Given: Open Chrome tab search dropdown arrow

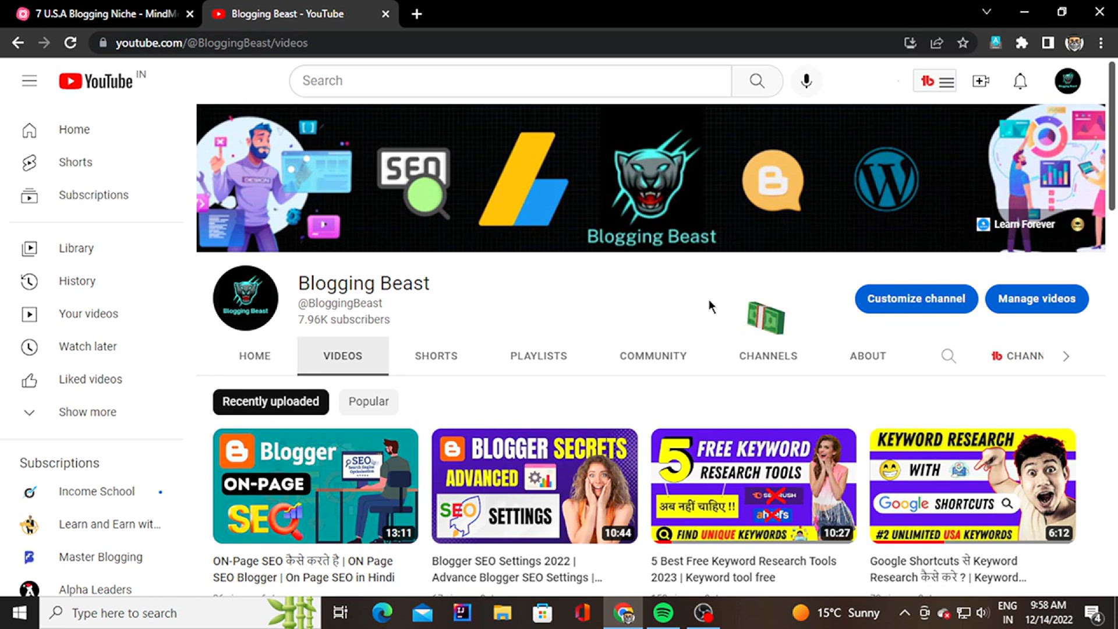Looking at the screenshot, I should [986, 12].
